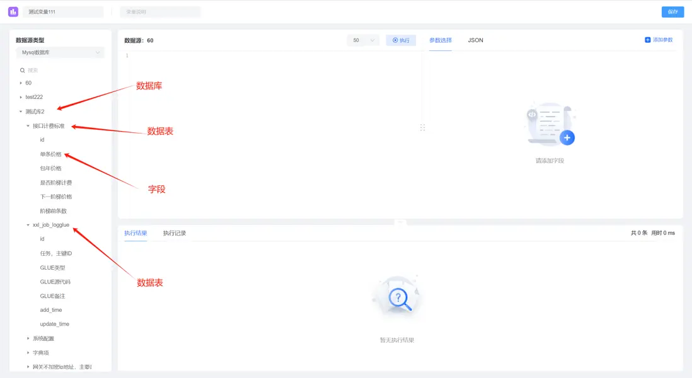The width and height of the screenshot is (692, 378).
Task: Click the plus icon beside Add Parameter
Action: 647,40
